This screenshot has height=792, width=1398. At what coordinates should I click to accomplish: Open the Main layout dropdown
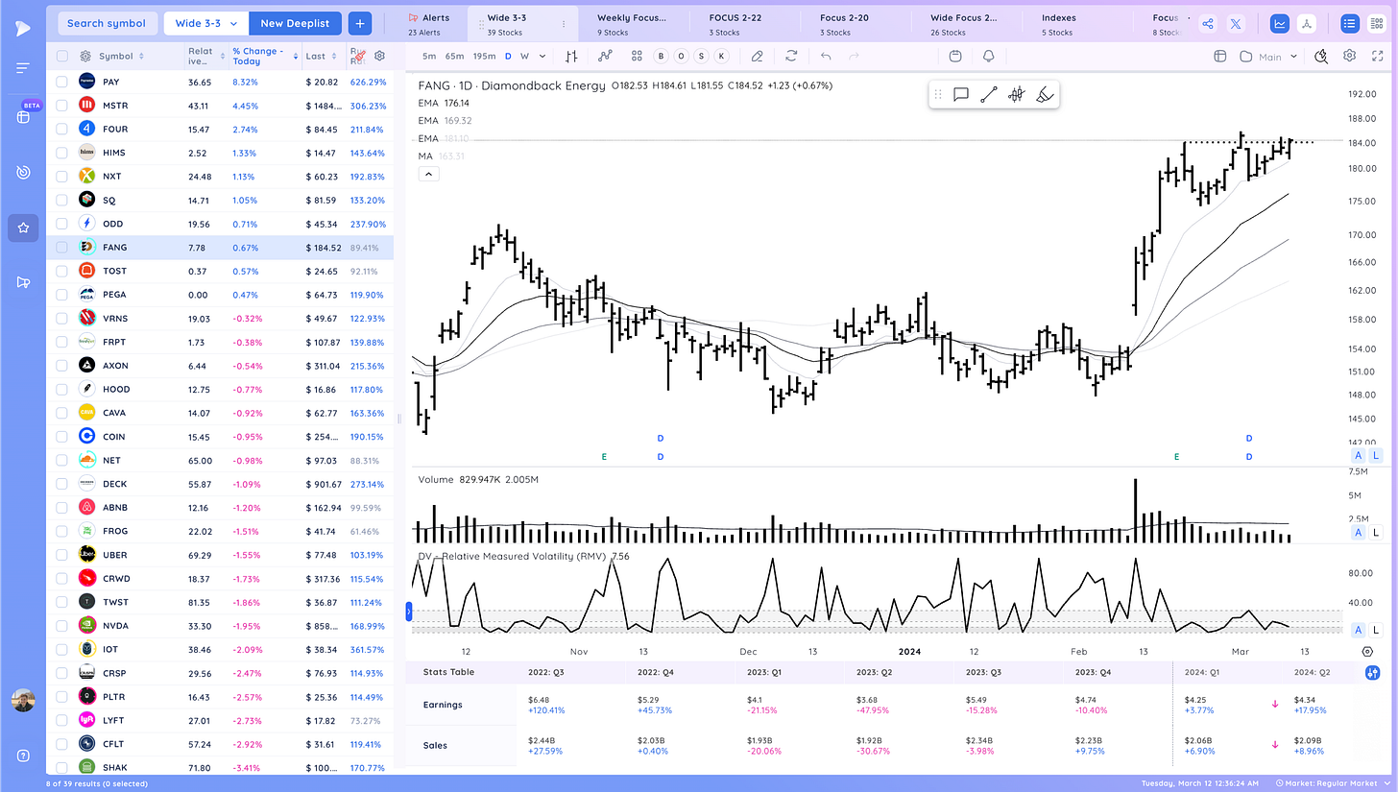[1268, 57]
